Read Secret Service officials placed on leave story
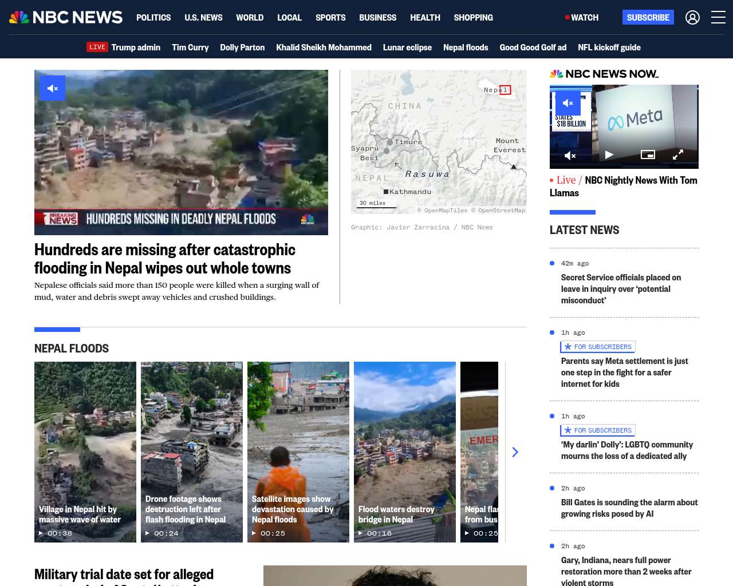This screenshot has width=733, height=586. (621, 289)
